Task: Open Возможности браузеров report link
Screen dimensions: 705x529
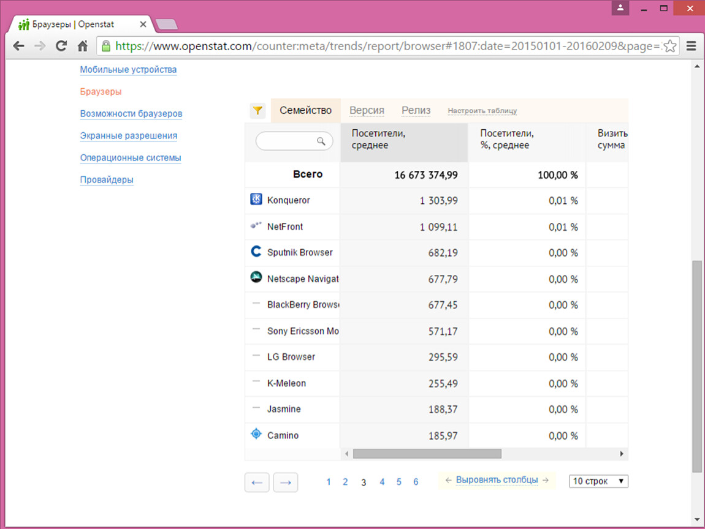Action: (131, 114)
